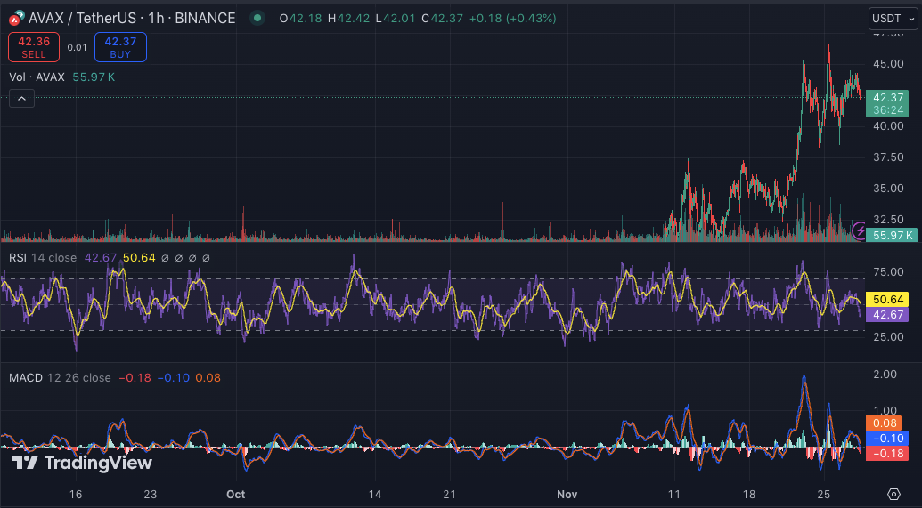
Task: Click the MACD 2.00 axis label
Action: pos(885,375)
